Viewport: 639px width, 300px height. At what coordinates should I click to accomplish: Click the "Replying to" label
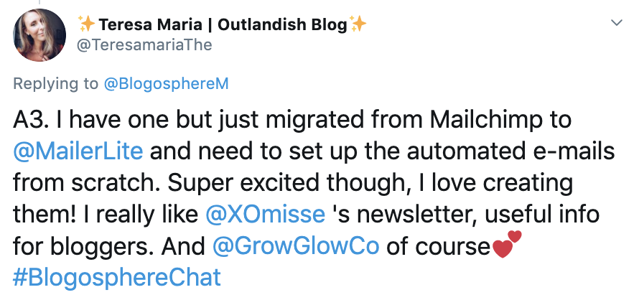click(56, 83)
